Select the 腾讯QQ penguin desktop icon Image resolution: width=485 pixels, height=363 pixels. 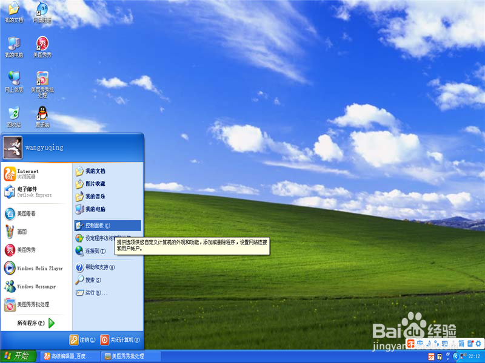(42, 117)
